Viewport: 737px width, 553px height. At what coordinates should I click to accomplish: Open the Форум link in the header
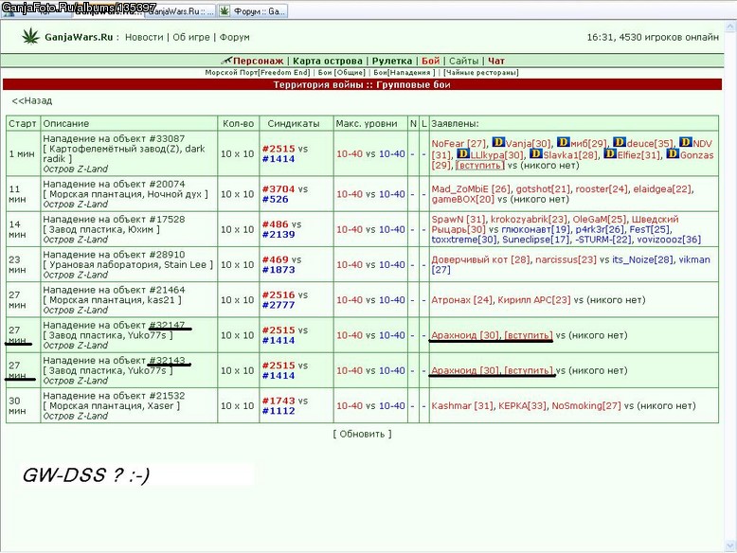coord(235,37)
